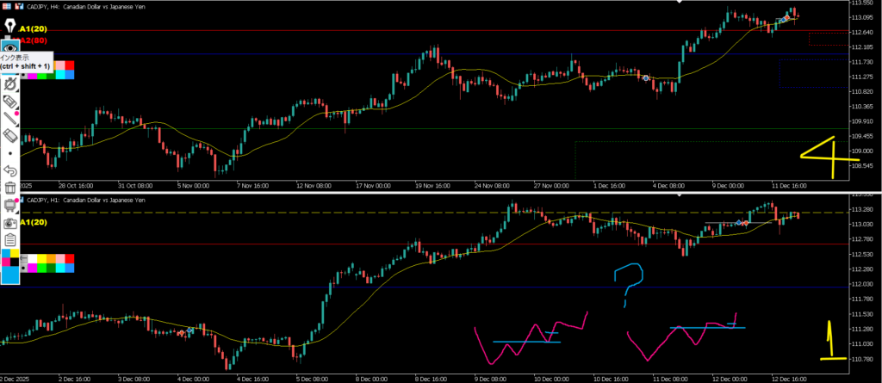The height and width of the screenshot is (383, 882).
Task: Select the eraser tool
Action: 10,136
